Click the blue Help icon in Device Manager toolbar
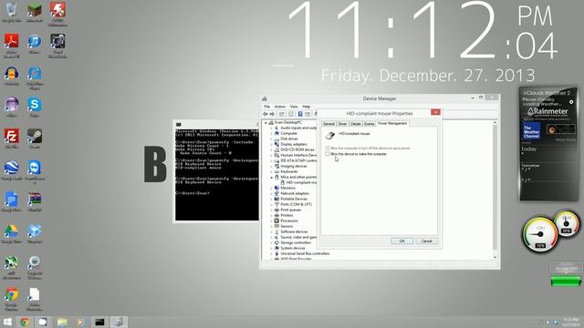This screenshot has height=328, width=584. pyautogui.click(x=300, y=114)
